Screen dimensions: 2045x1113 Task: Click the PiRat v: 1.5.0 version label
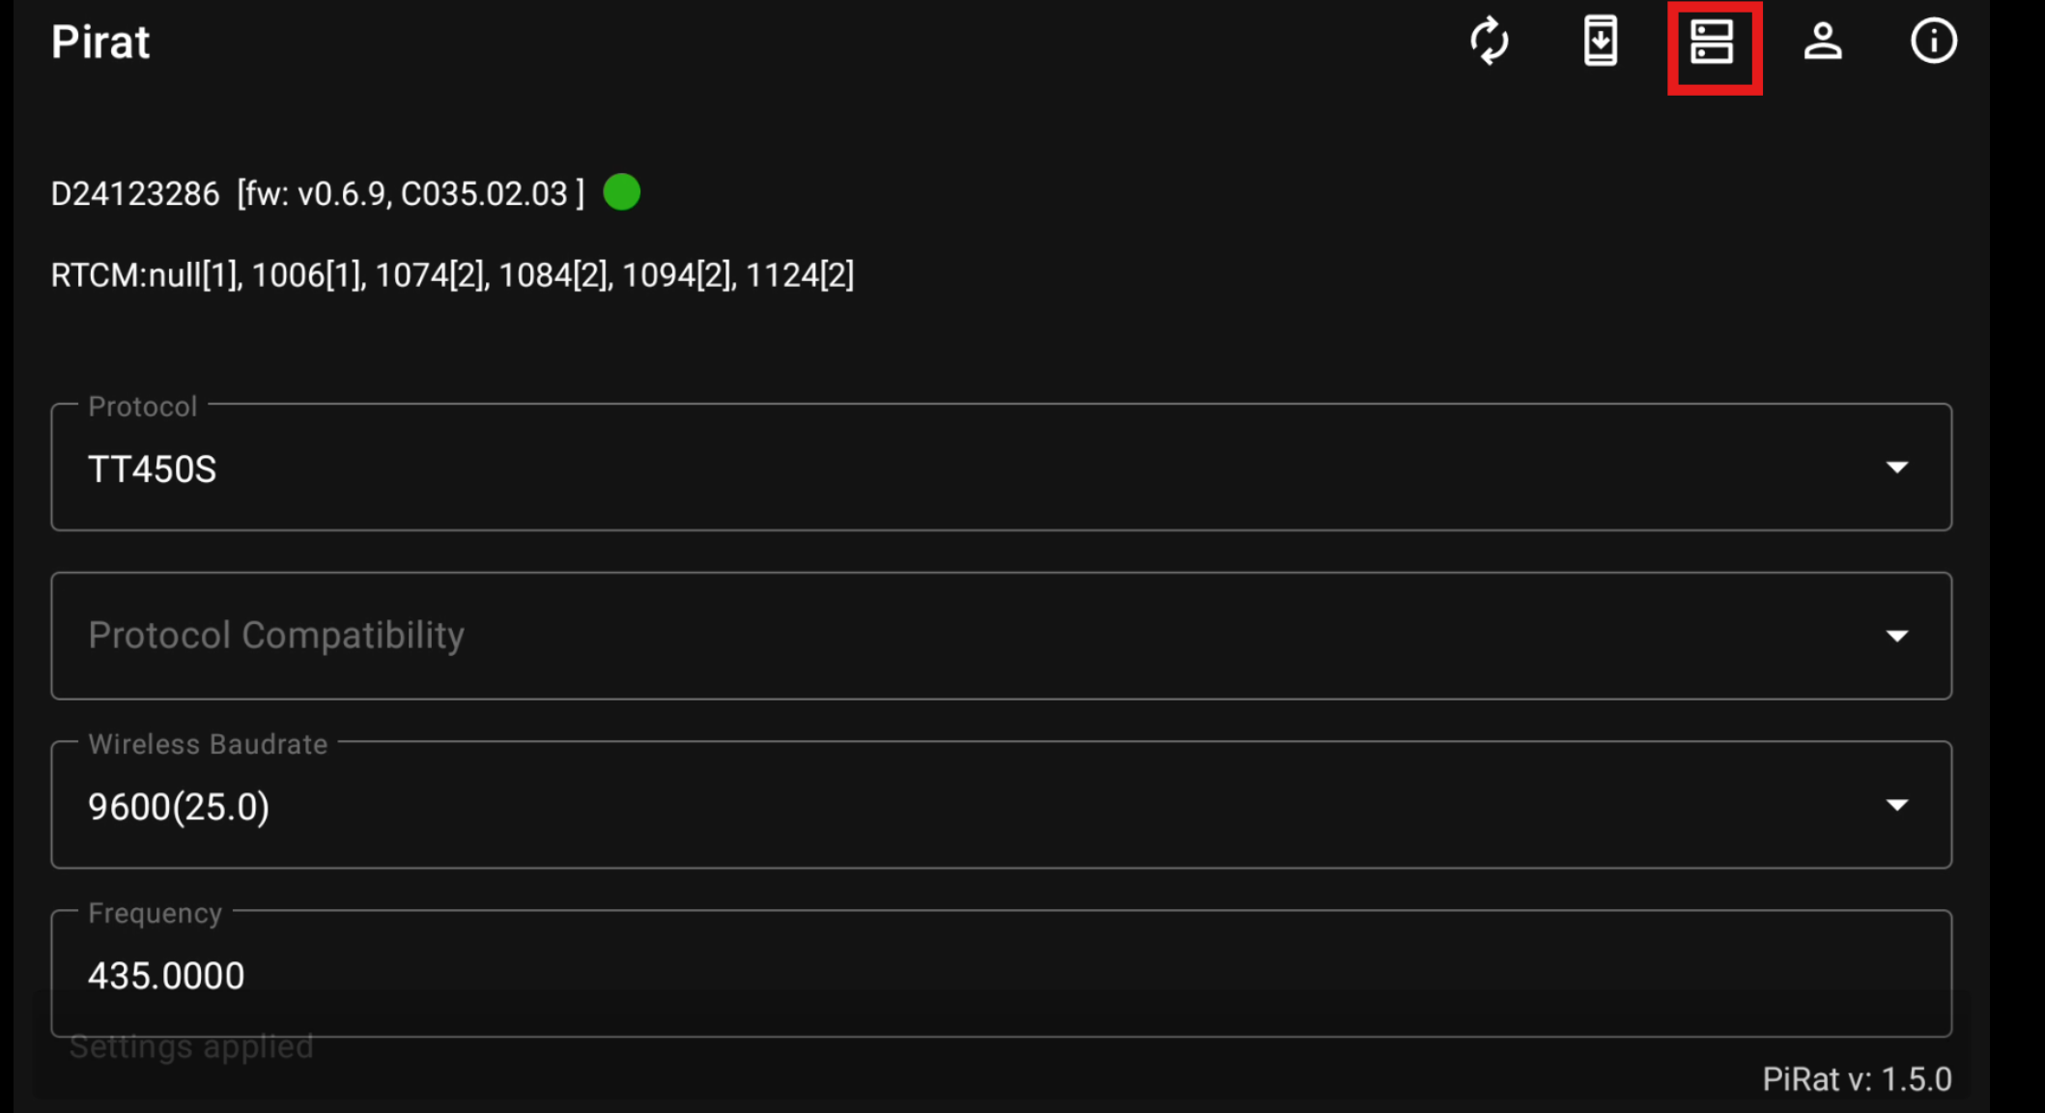tap(1857, 1079)
